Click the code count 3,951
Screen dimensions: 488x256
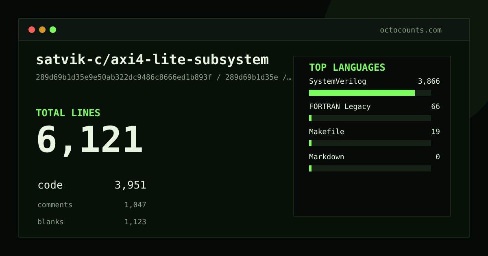(131, 185)
